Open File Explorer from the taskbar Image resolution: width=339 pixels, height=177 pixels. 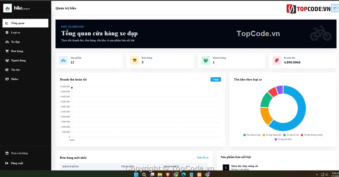[x=160, y=174]
